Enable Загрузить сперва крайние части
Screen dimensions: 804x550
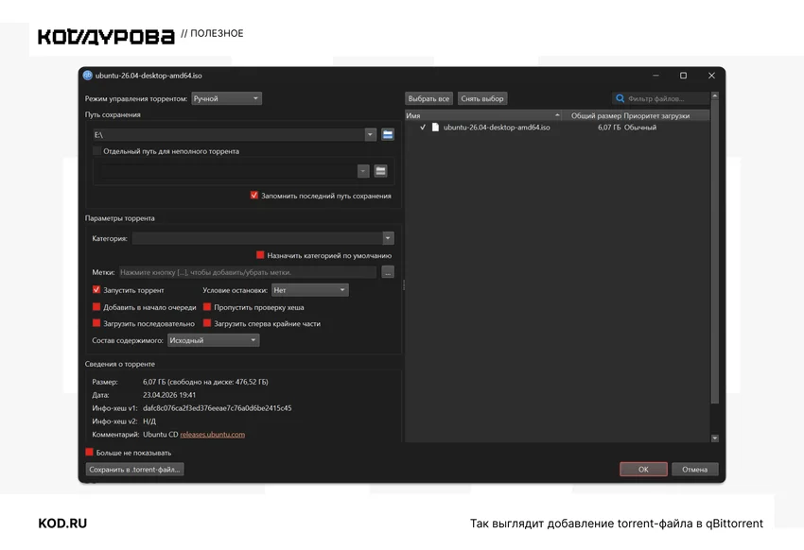tap(207, 323)
